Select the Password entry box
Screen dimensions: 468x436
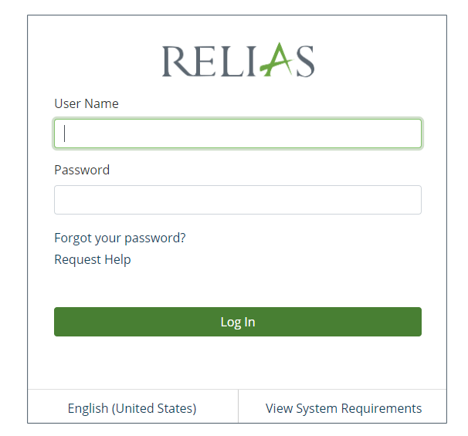[x=238, y=200]
